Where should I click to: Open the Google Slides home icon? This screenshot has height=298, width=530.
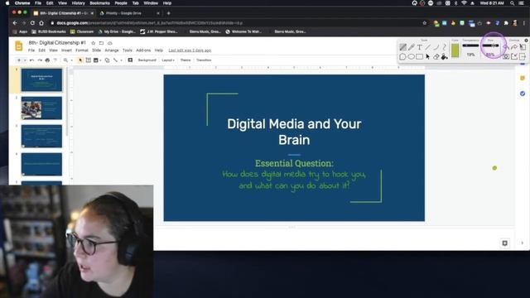pos(19,46)
